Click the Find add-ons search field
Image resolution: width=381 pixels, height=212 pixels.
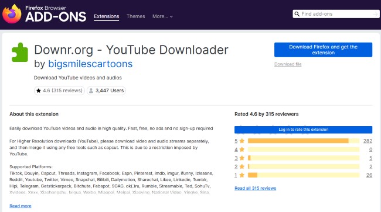336,14
